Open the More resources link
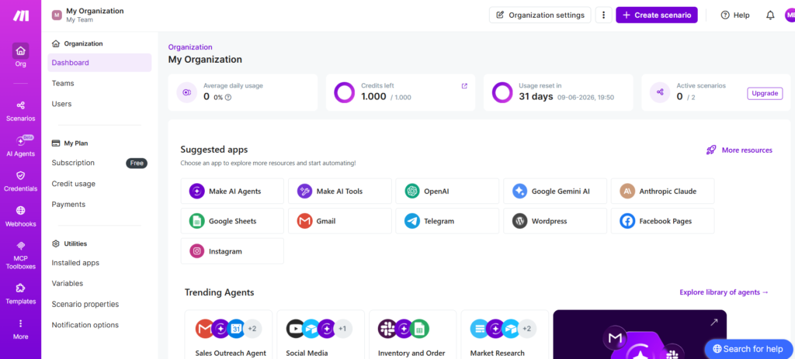795x359 pixels. (x=739, y=150)
